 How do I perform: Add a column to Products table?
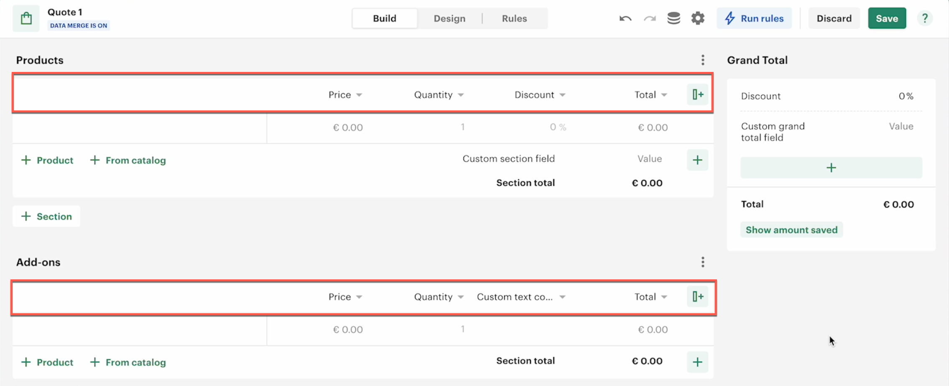coord(698,95)
